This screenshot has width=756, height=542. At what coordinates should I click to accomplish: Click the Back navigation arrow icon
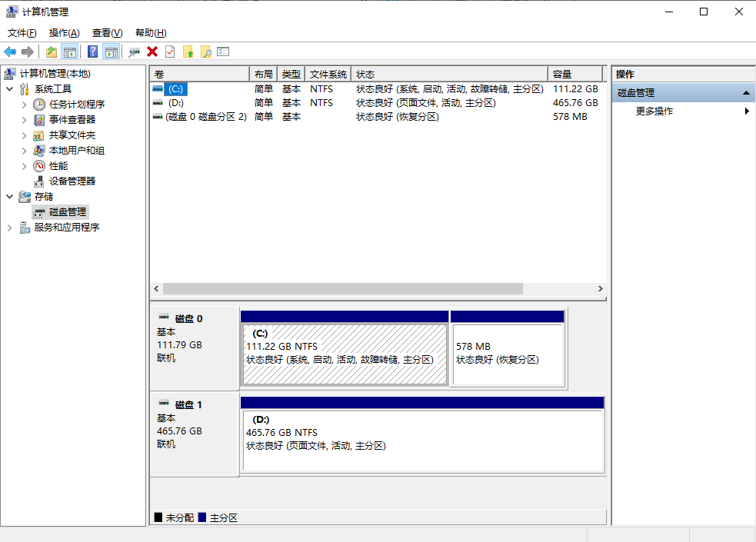point(10,52)
